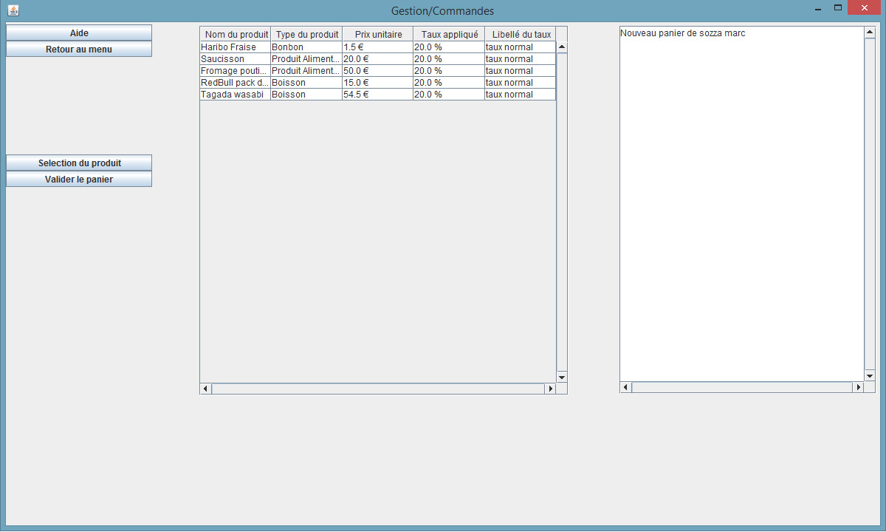Viewport: 886px width, 532px height.
Task: Select the Haribo Fraise product row
Action: click(x=235, y=47)
